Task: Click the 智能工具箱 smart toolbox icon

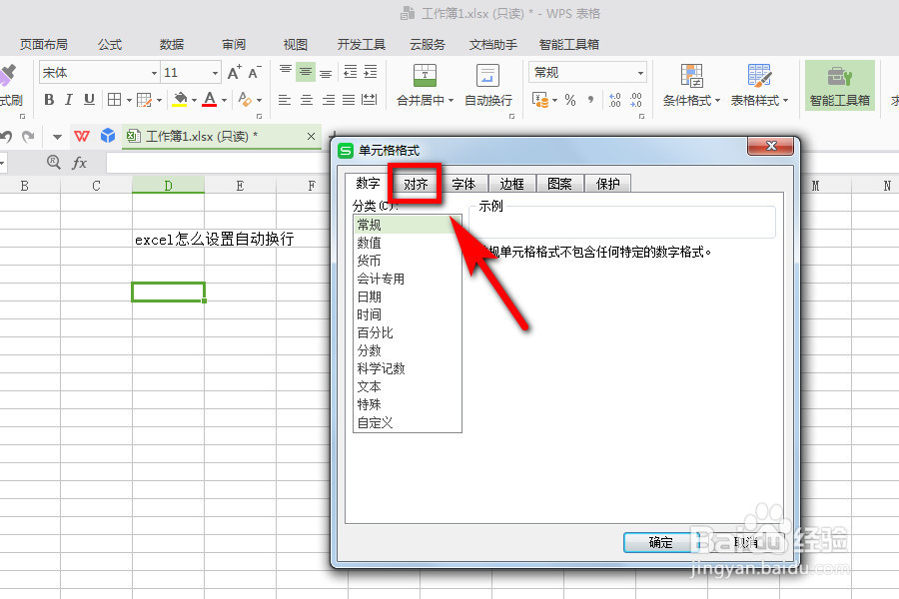Action: (x=840, y=84)
